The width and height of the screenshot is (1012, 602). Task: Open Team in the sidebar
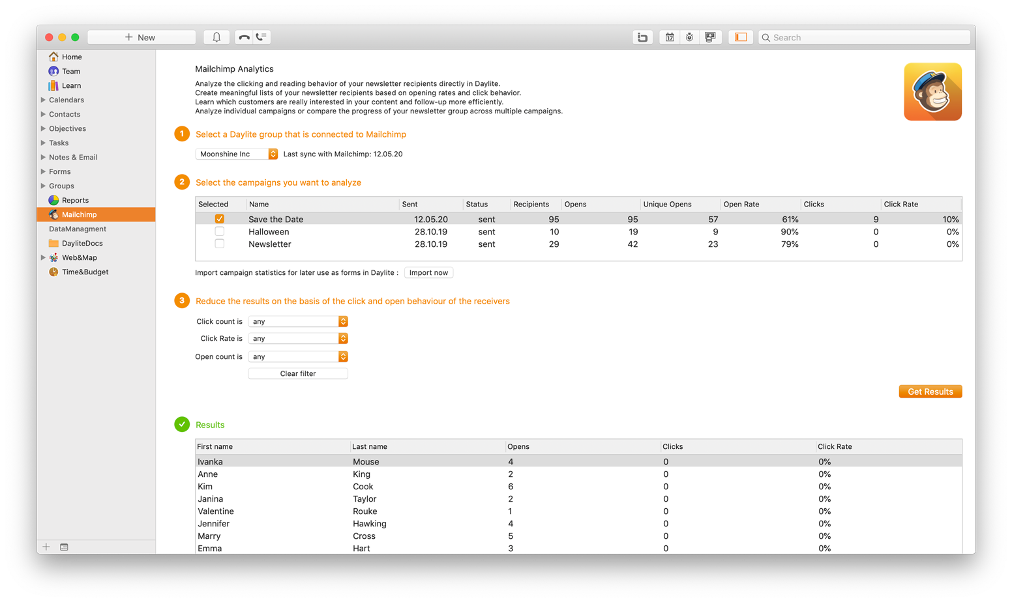(x=71, y=71)
